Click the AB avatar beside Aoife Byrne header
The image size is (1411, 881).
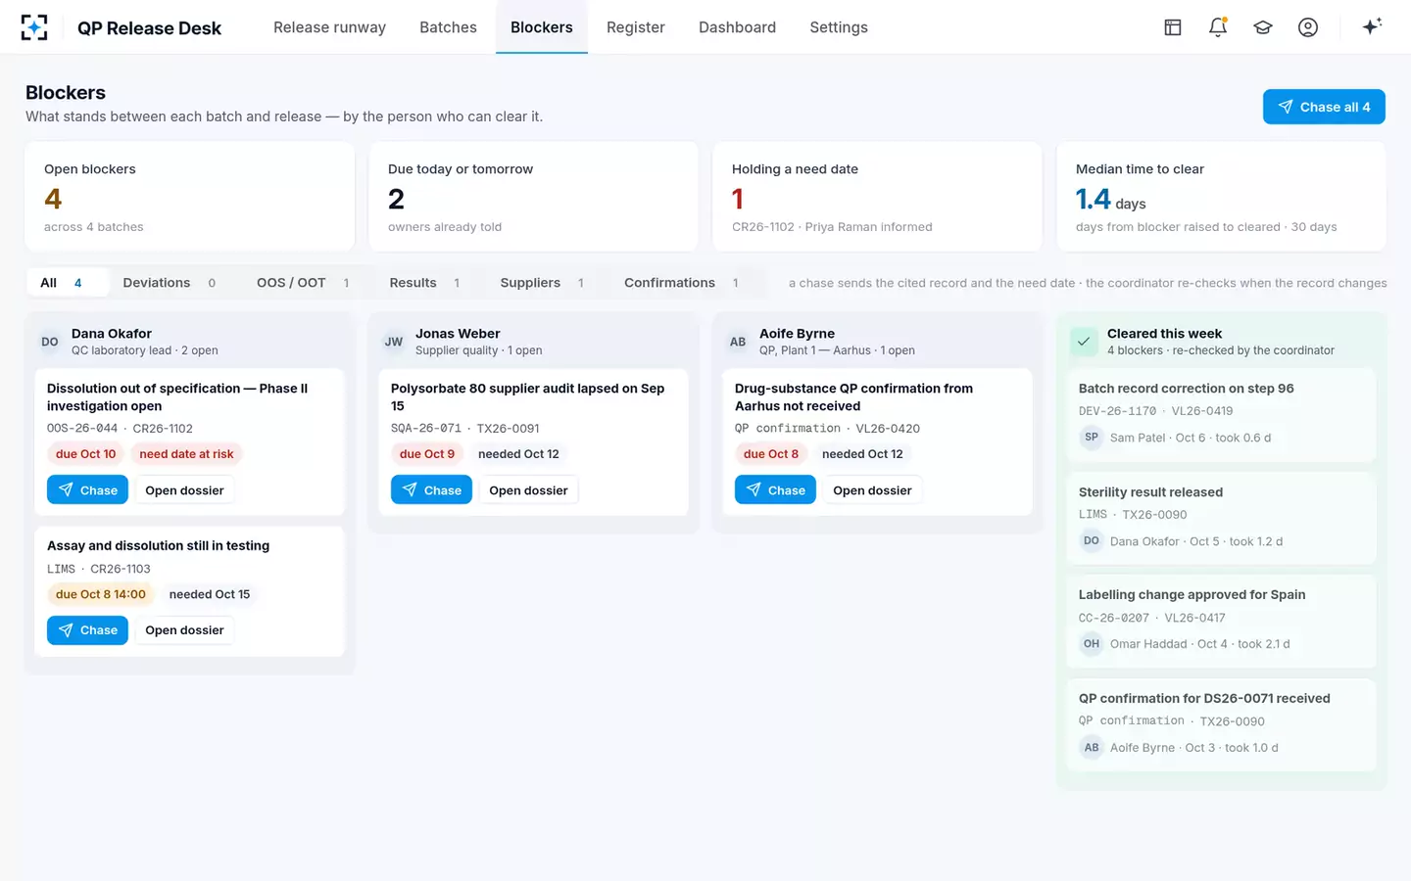point(738,342)
